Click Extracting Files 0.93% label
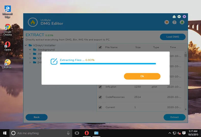Screen dimensions: 201x137 pos(77,60)
